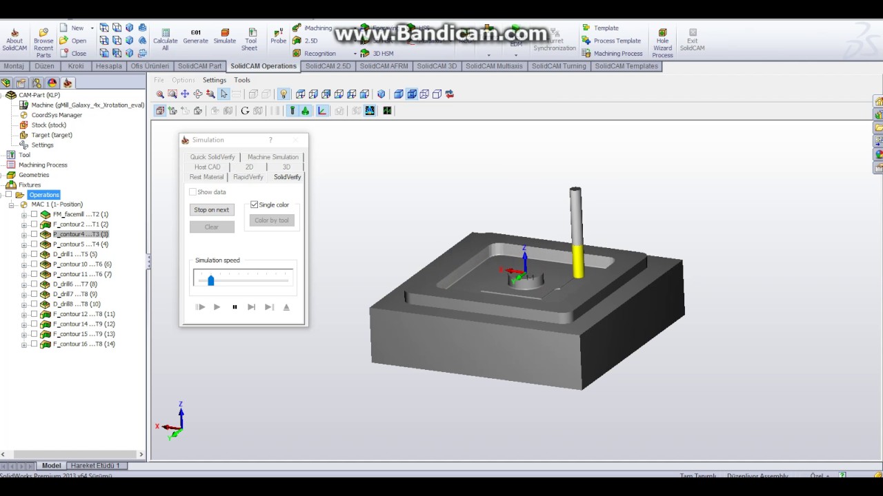Open the Tool Sheet

point(250,40)
